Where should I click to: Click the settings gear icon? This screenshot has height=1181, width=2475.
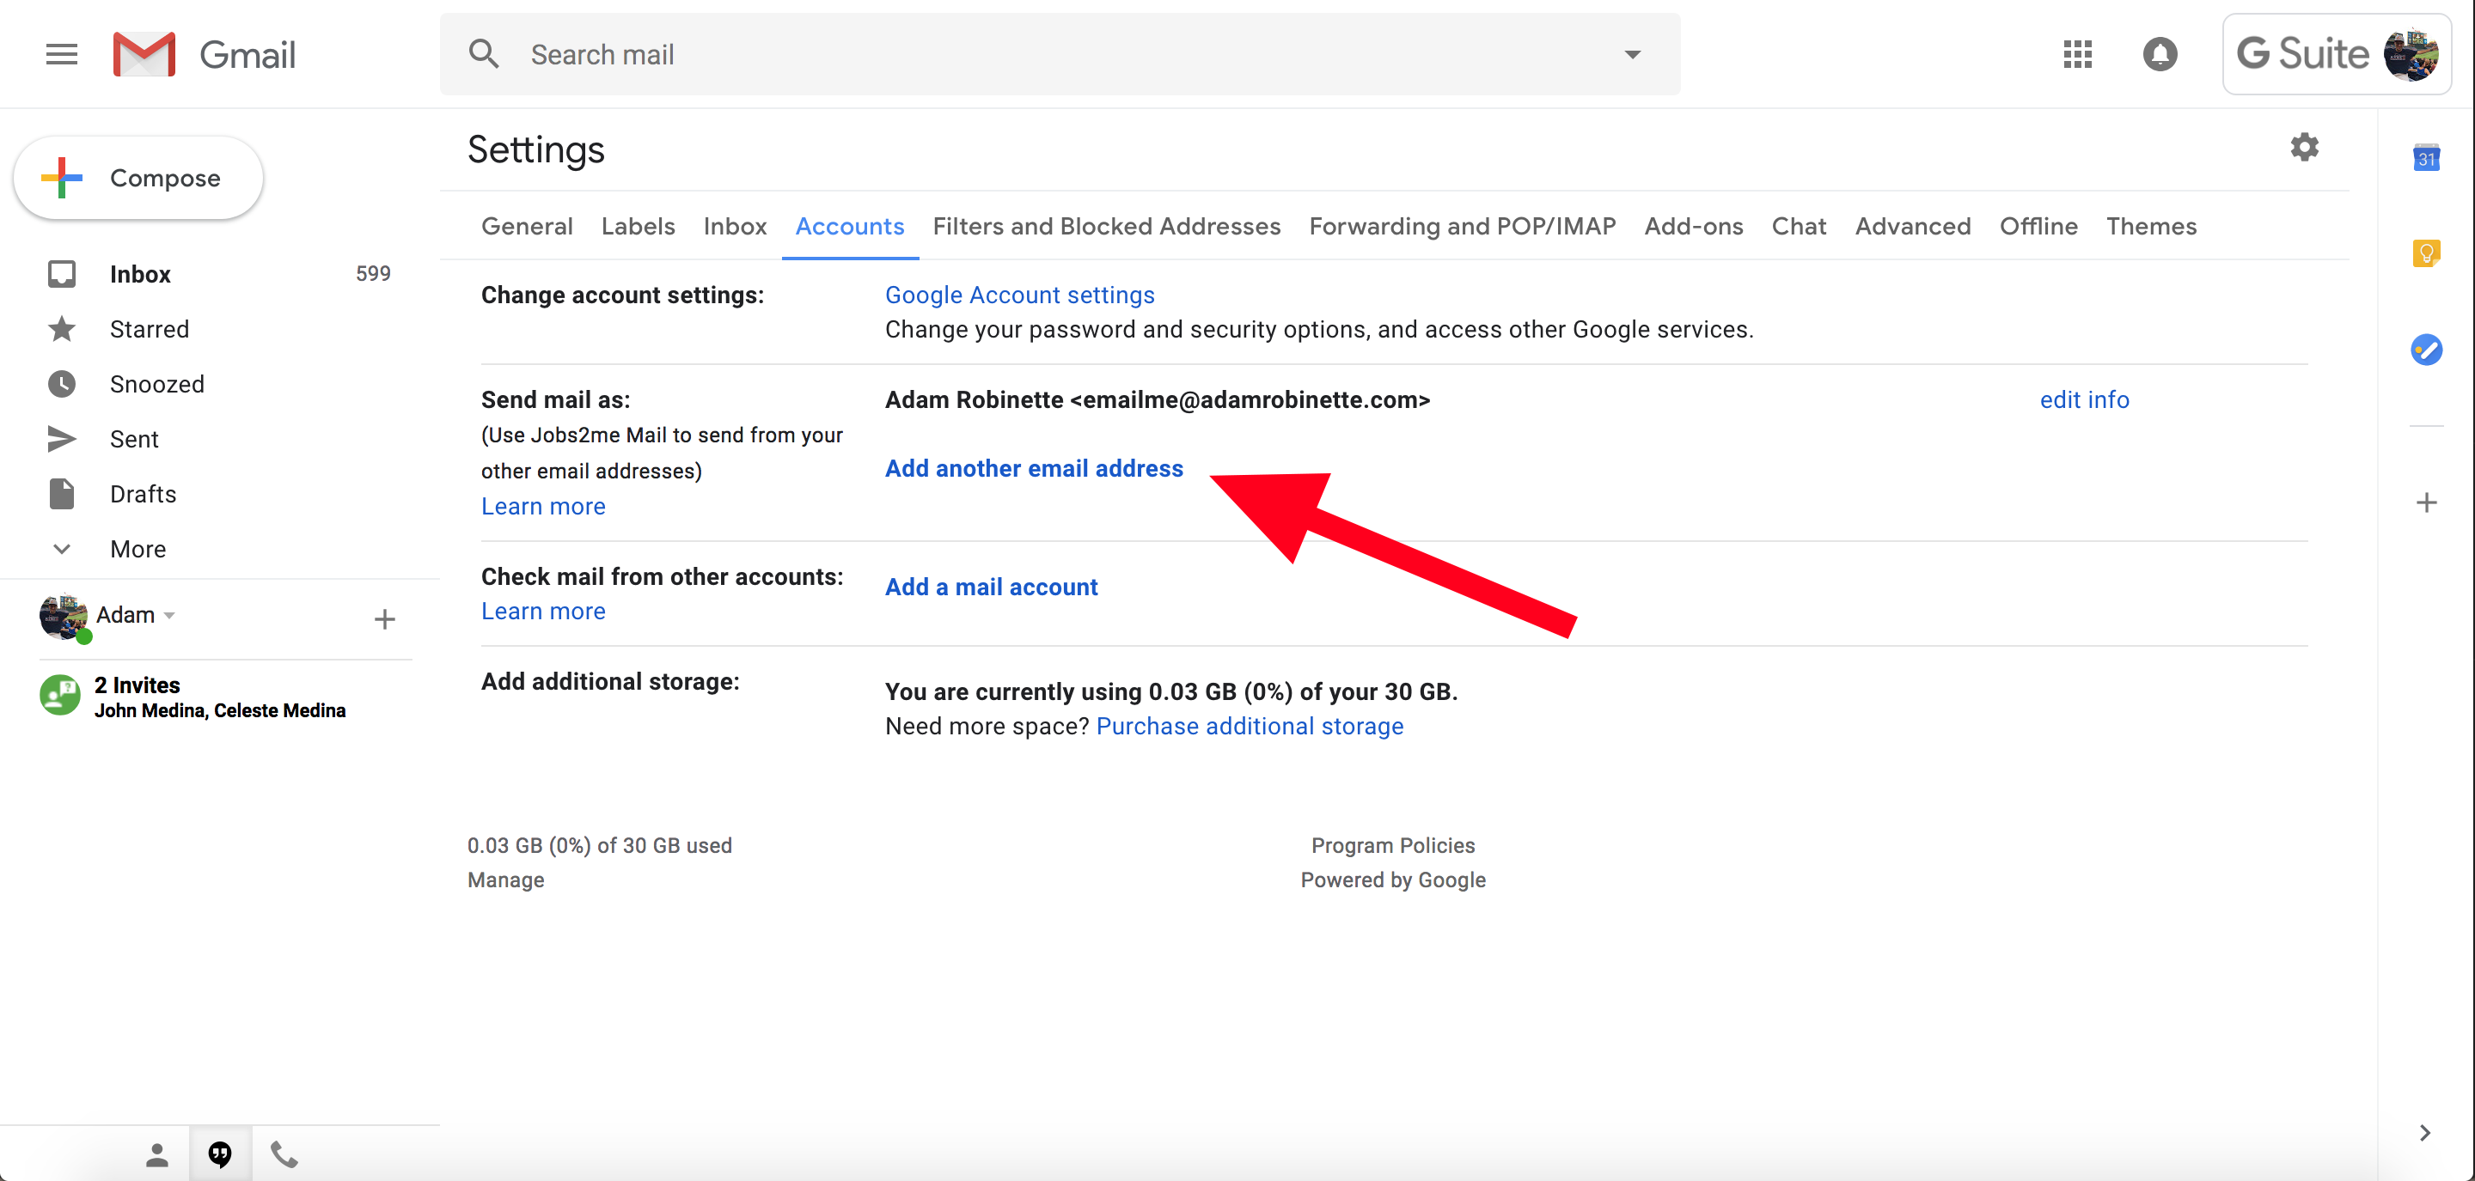tap(2304, 148)
